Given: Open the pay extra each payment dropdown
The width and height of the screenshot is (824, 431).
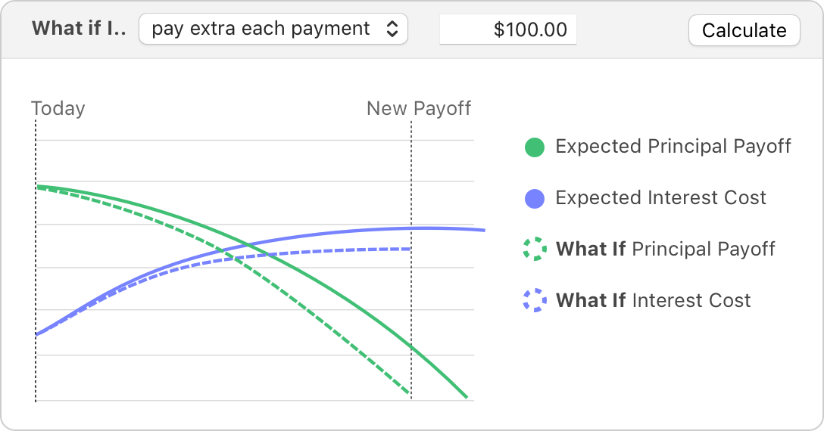Looking at the screenshot, I should (x=273, y=29).
